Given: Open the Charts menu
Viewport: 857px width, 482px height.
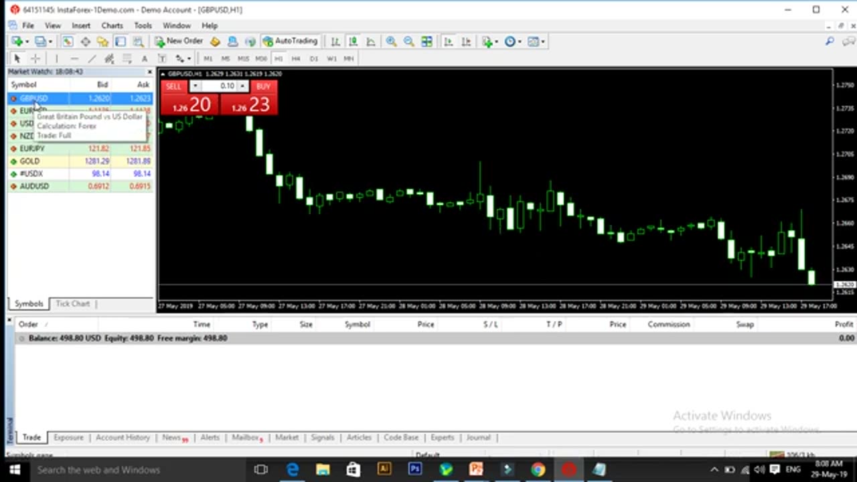Looking at the screenshot, I should [112, 25].
